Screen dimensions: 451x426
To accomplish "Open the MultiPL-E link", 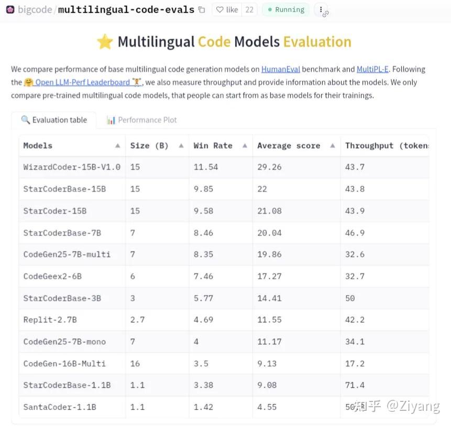I will click(x=373, y=69).
